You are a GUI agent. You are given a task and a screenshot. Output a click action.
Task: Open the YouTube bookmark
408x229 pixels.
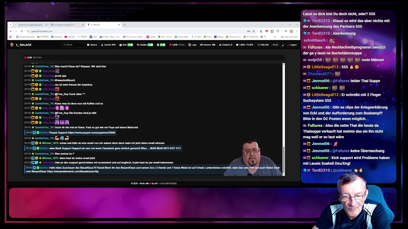pyautogui.click(x=70, y=37)
